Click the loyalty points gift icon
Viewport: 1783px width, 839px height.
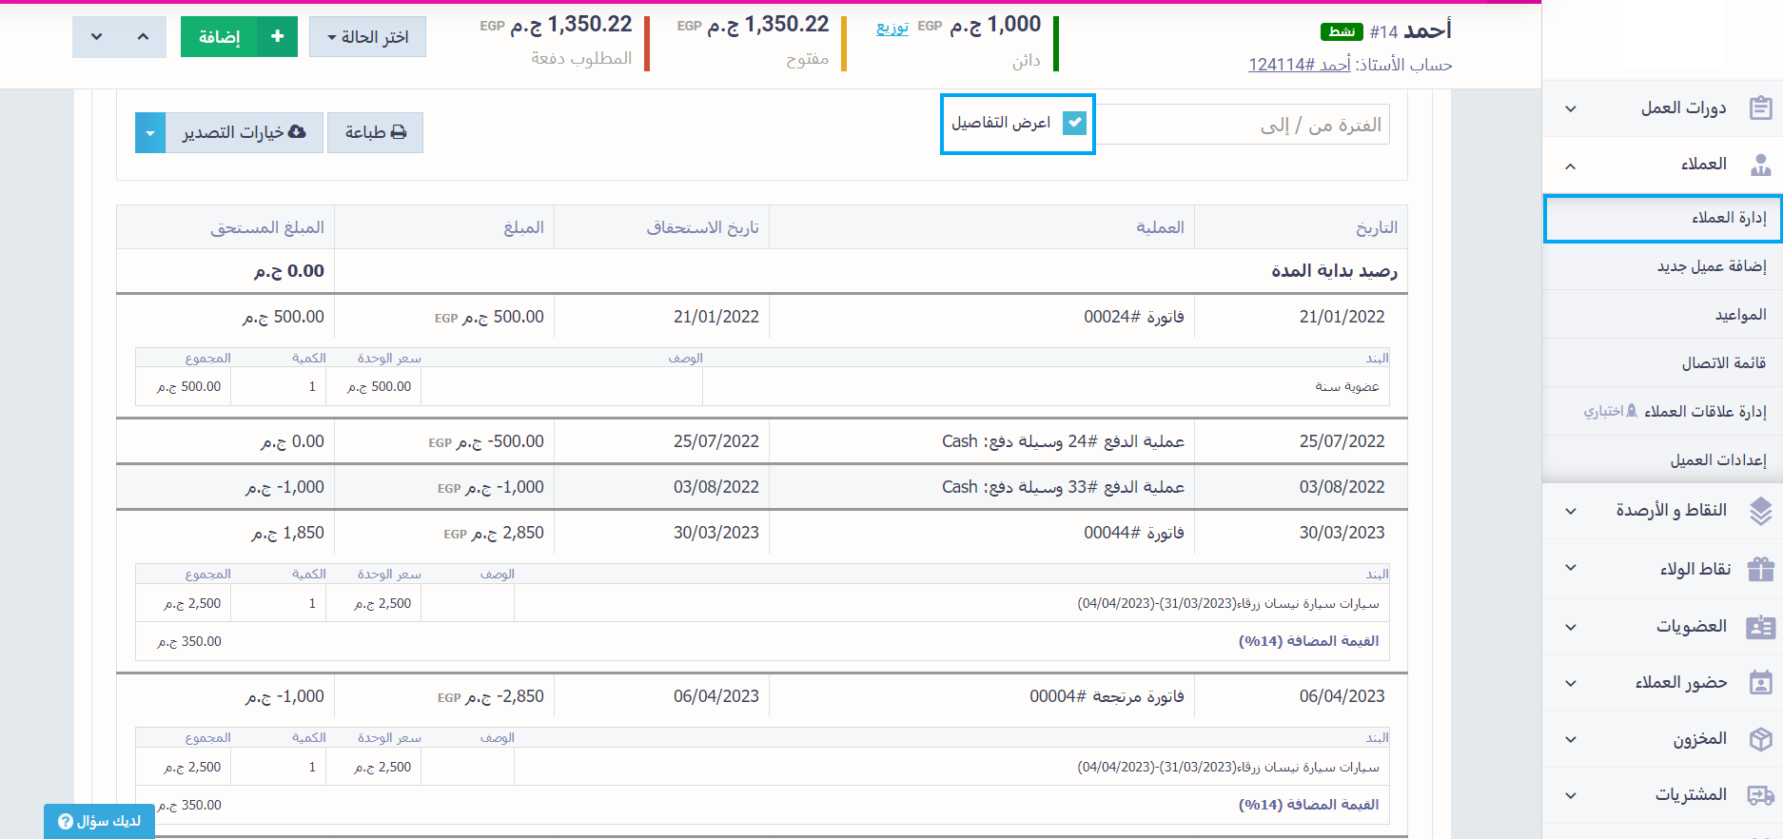click(x=1760, y=569)
